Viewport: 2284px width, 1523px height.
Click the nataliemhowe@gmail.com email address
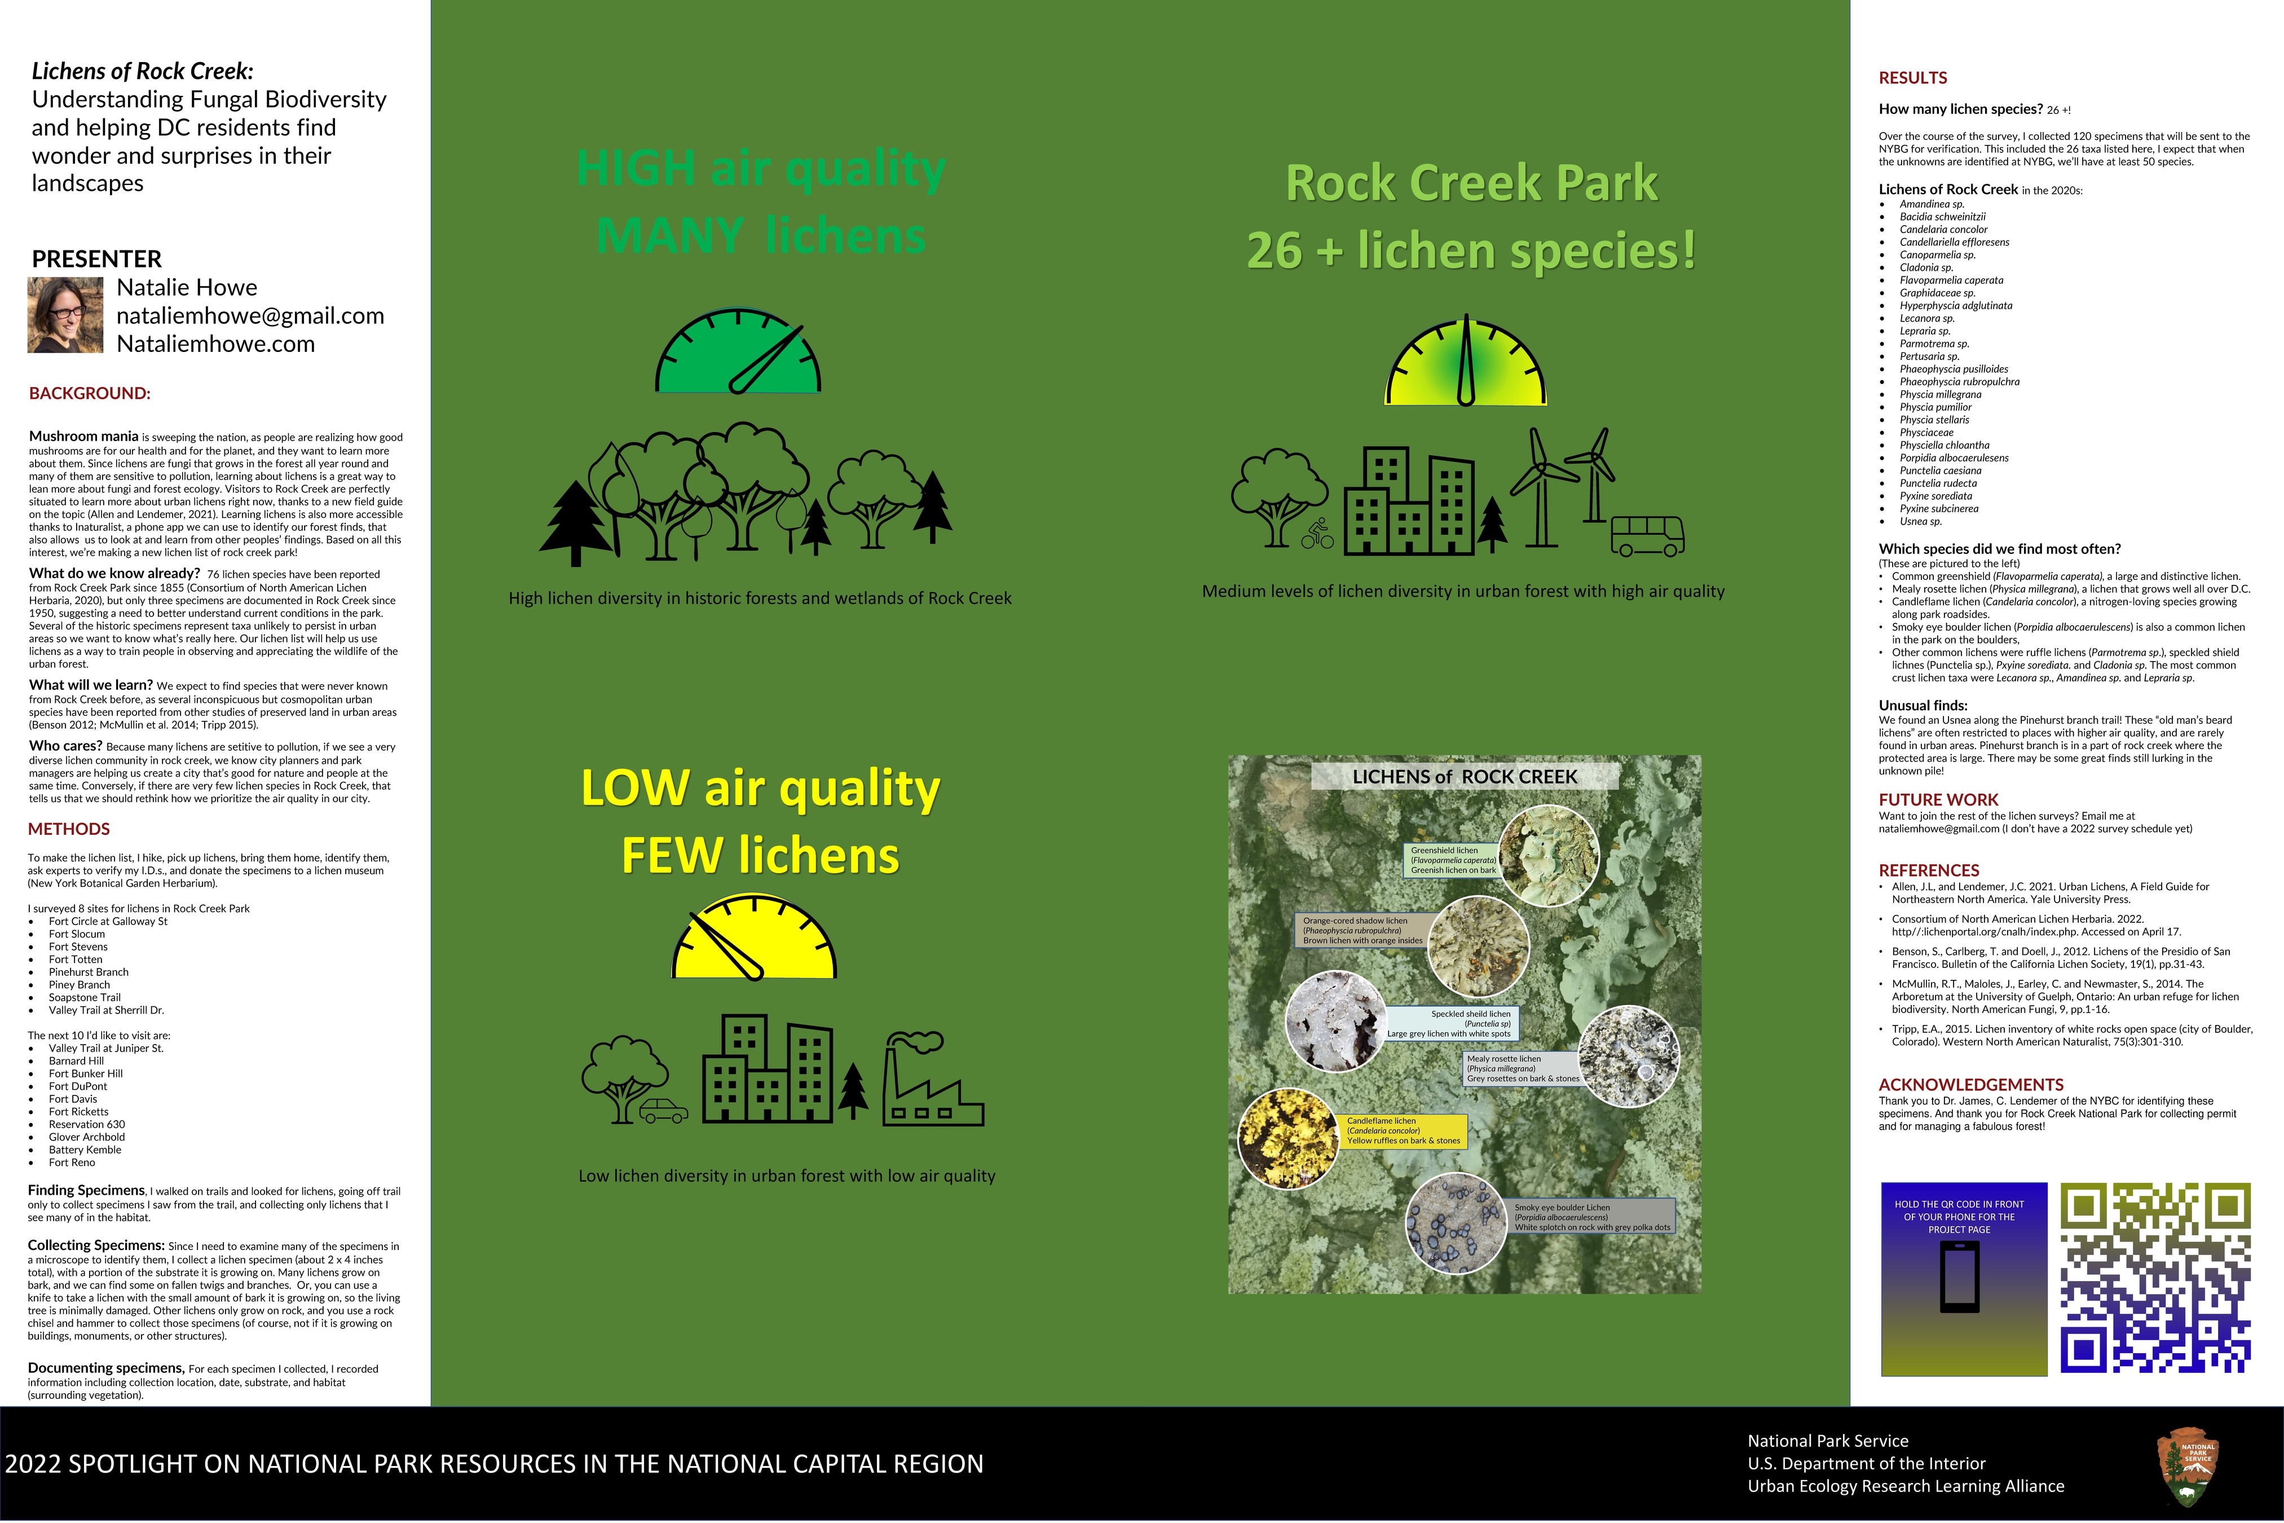[x=250, y=316]
